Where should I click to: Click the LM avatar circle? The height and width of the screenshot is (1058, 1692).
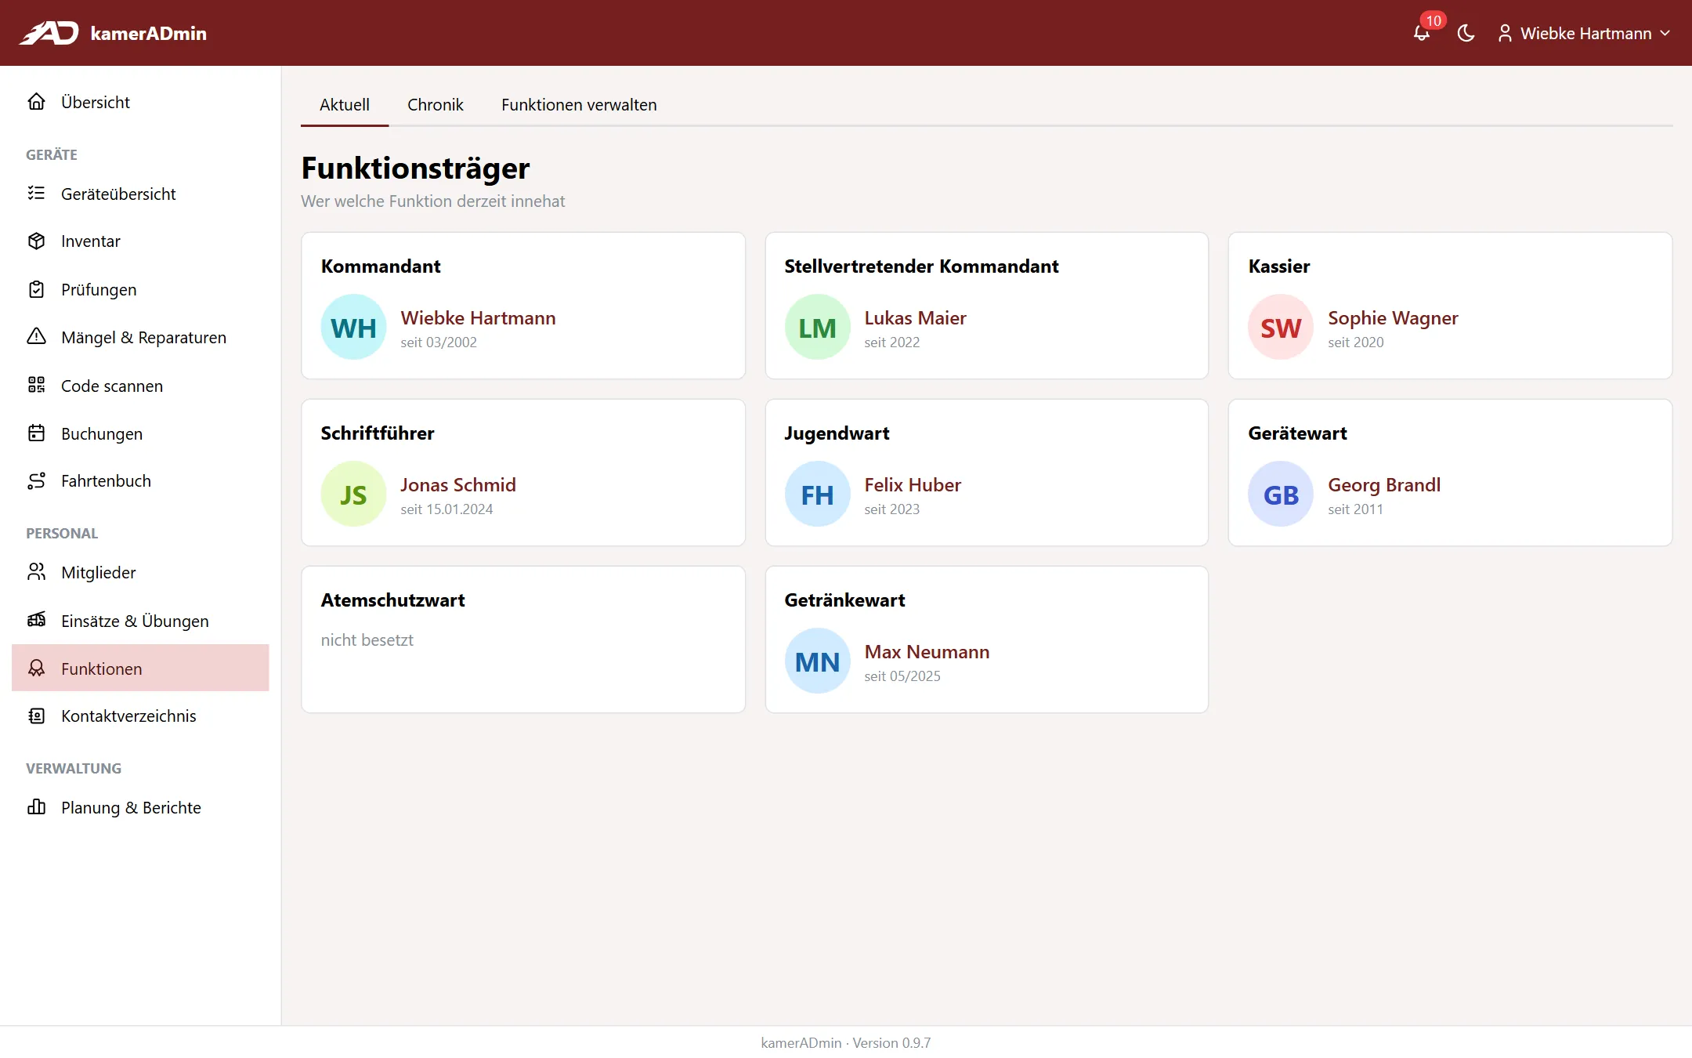point(817,327)
